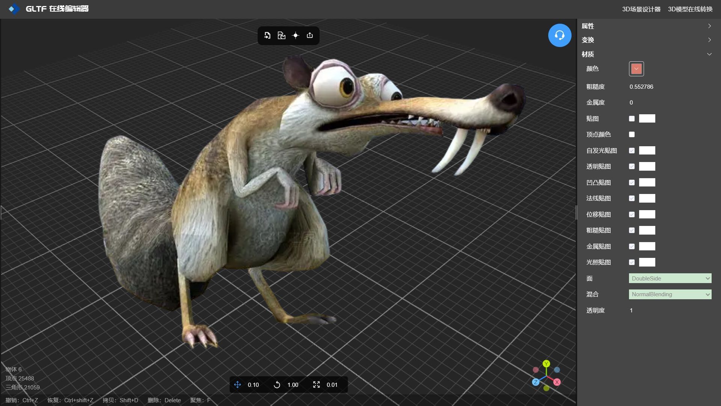
Task: Toggle the 位移贴图 checkbox
Action: coord(632,214)
